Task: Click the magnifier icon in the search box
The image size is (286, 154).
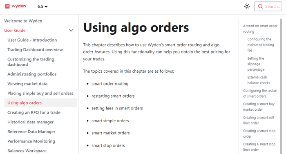Action: pyautogui.click(x=260, y=7)
